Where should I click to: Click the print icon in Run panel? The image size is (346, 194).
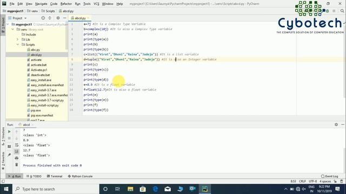17,158
